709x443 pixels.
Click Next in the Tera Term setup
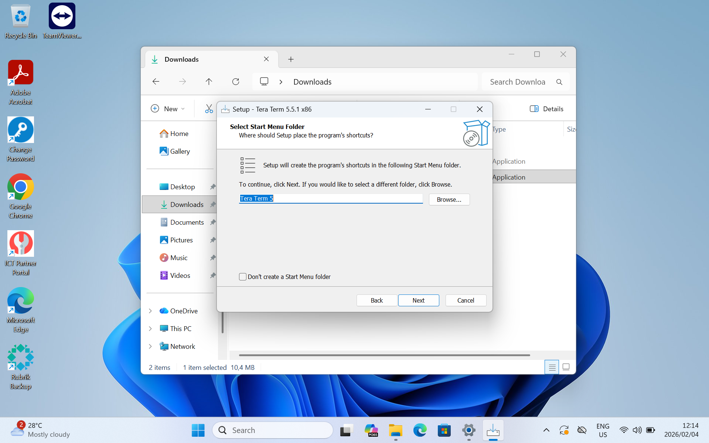(x=418, y=300)
